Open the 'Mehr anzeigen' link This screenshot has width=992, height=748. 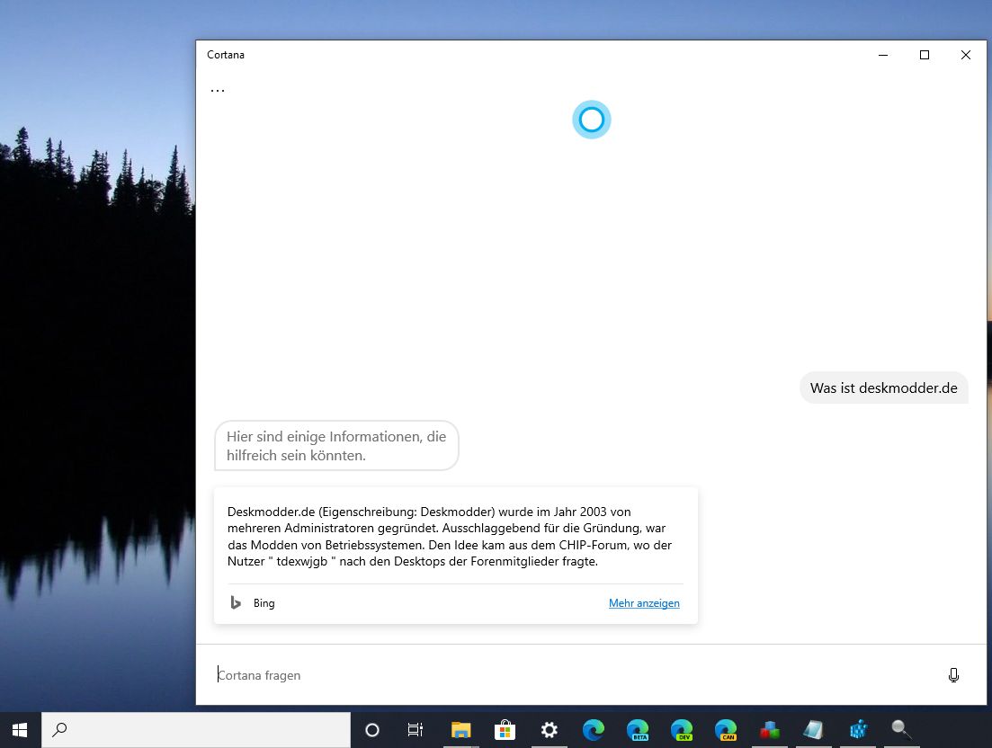[644, 603]
